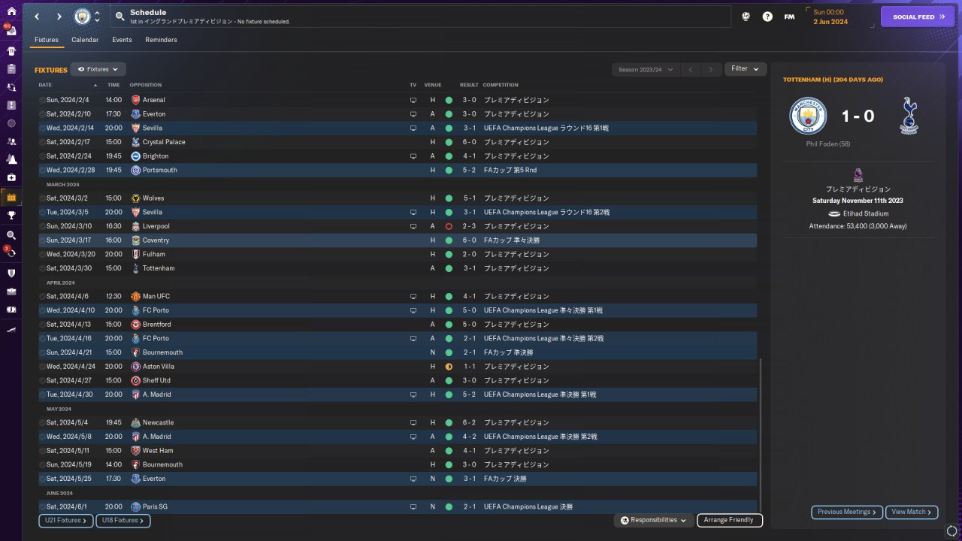Open the magnifier search icon in sidebar
Screen dimensions: 962x541
[11, 235]
